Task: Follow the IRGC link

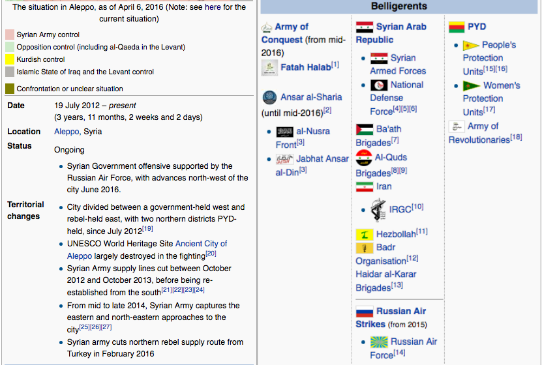Action: pos(400,209)
